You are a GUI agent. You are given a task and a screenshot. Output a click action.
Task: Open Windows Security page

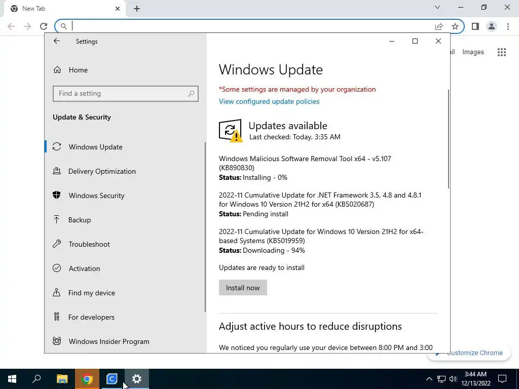tap(96, 196)
